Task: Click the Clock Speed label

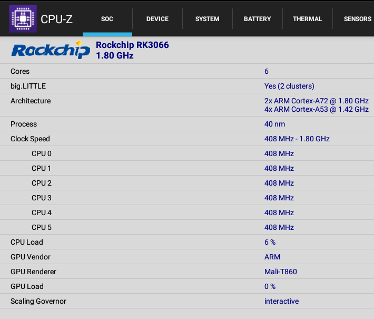Action: point(31,139)
